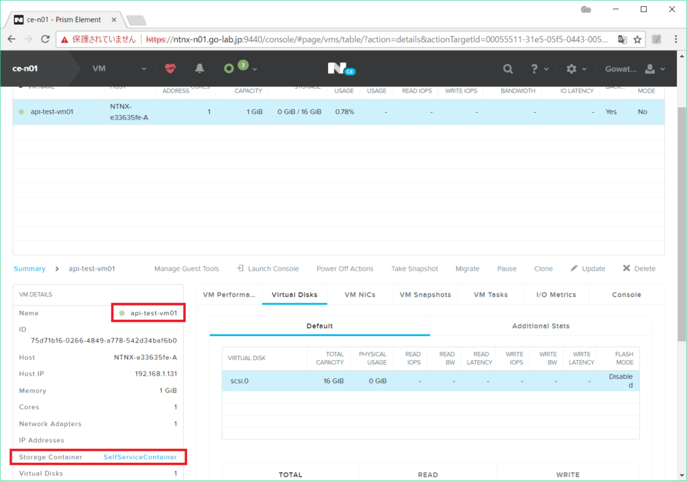Open the alerts bell icon
Viewport: 687px width, 481px height.
click(199, 69)
